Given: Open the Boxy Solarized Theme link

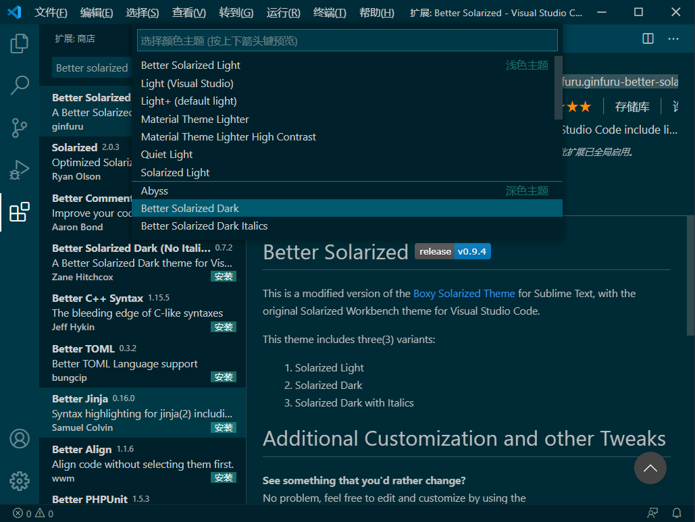Looking at the screenshot, I should [464, 293].
